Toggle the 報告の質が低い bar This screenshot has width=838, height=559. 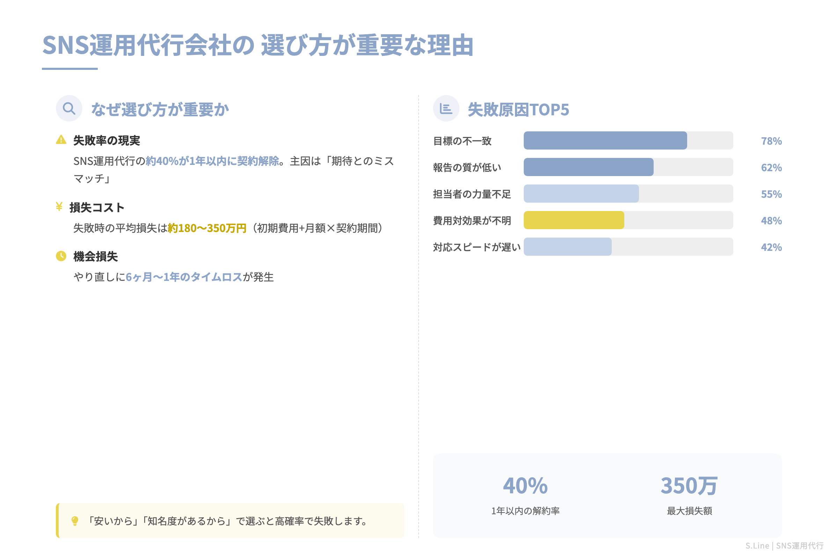pyautogui.click(x=588, y=167)
